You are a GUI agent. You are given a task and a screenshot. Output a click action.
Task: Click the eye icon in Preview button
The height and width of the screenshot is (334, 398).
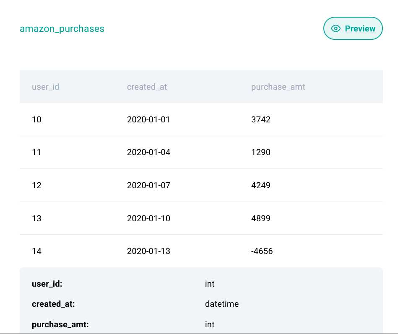coord(336,28)
